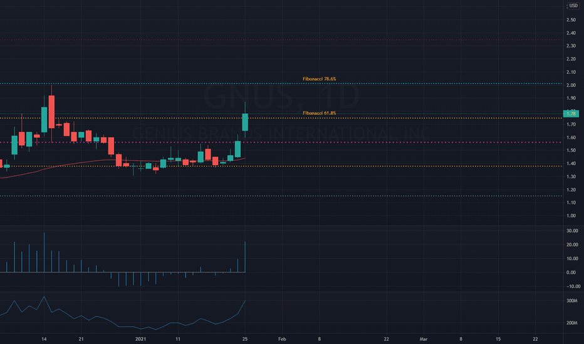Click the 1.60 price axis label
Image resolution: width=584 pixels, height=344 pixels.
point(571,137)
